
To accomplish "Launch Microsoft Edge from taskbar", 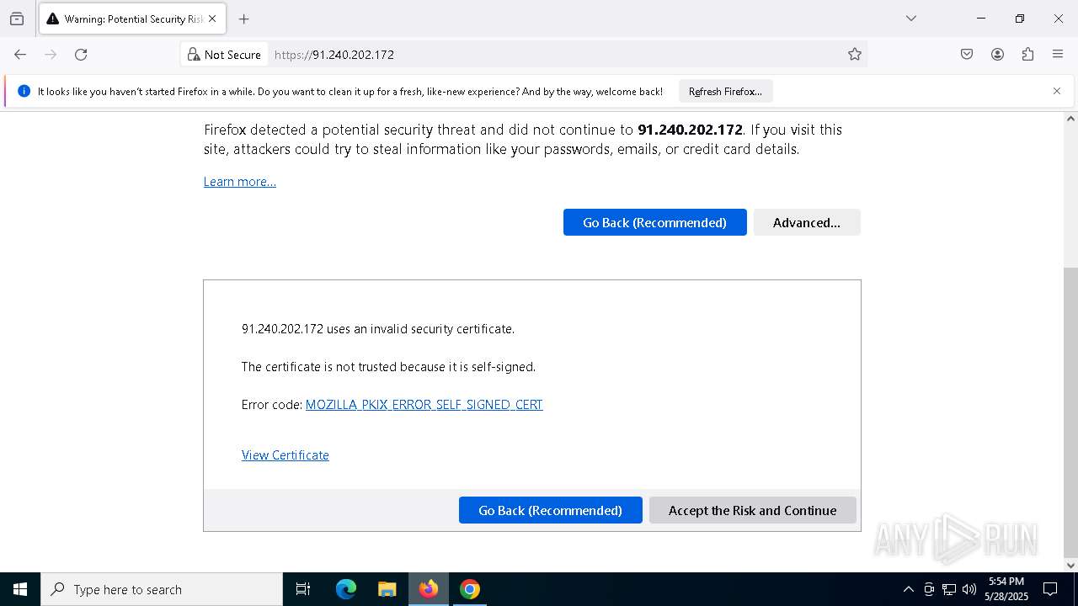I will pos(346,589).
